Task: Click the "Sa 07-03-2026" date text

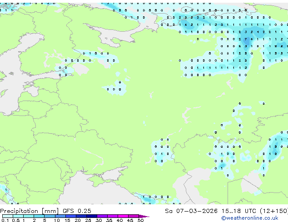Action: pyautogui.click(x=191, y=211)
